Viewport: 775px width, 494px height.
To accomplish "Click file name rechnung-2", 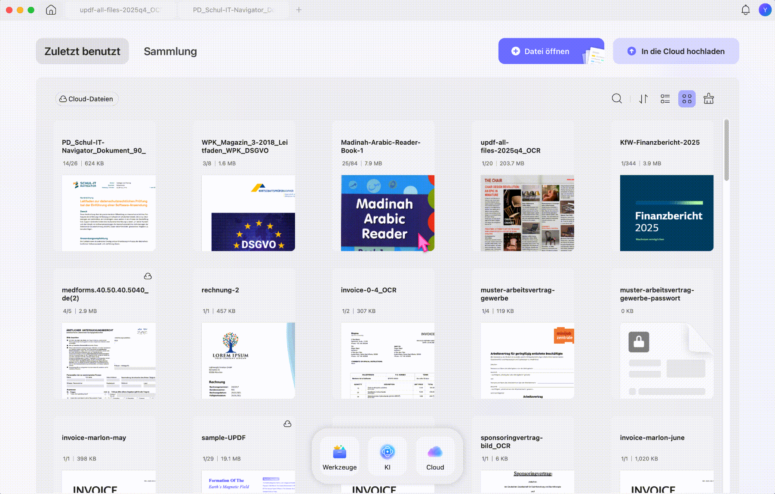I will (x=220, y=290).
